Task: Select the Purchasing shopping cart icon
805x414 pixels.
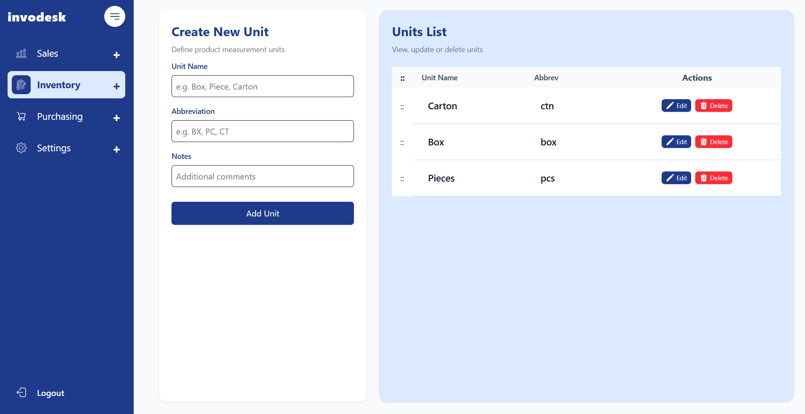Action: [21, 116]
